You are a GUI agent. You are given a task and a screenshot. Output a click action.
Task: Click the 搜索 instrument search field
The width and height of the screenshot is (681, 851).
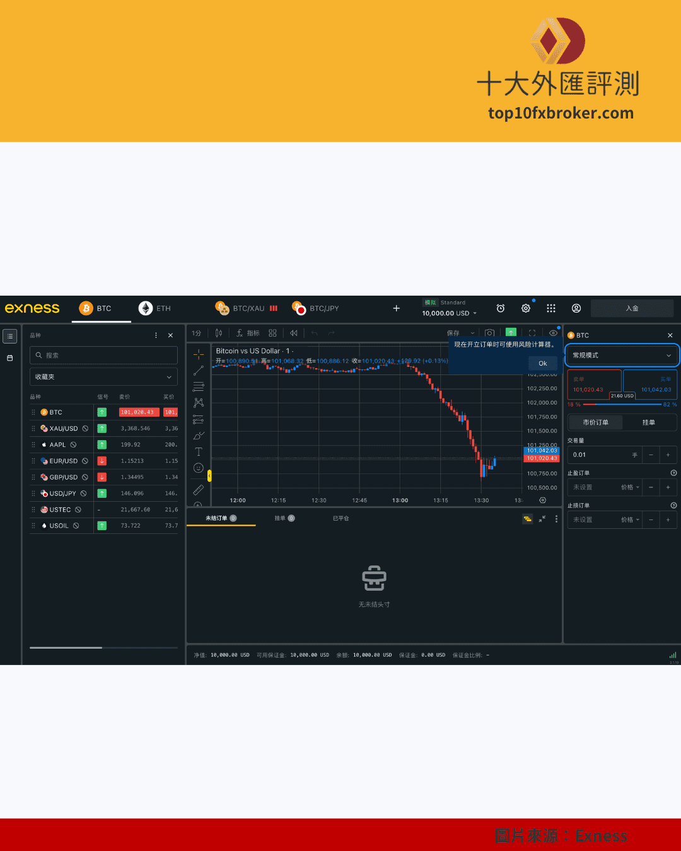click(103, 356)
